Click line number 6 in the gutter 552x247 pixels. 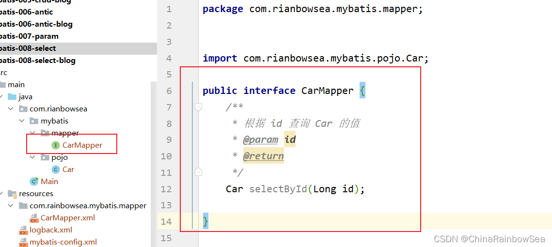[x=169, y=91]
